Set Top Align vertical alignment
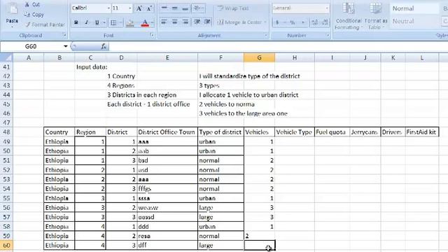 [x=164, y=8]
